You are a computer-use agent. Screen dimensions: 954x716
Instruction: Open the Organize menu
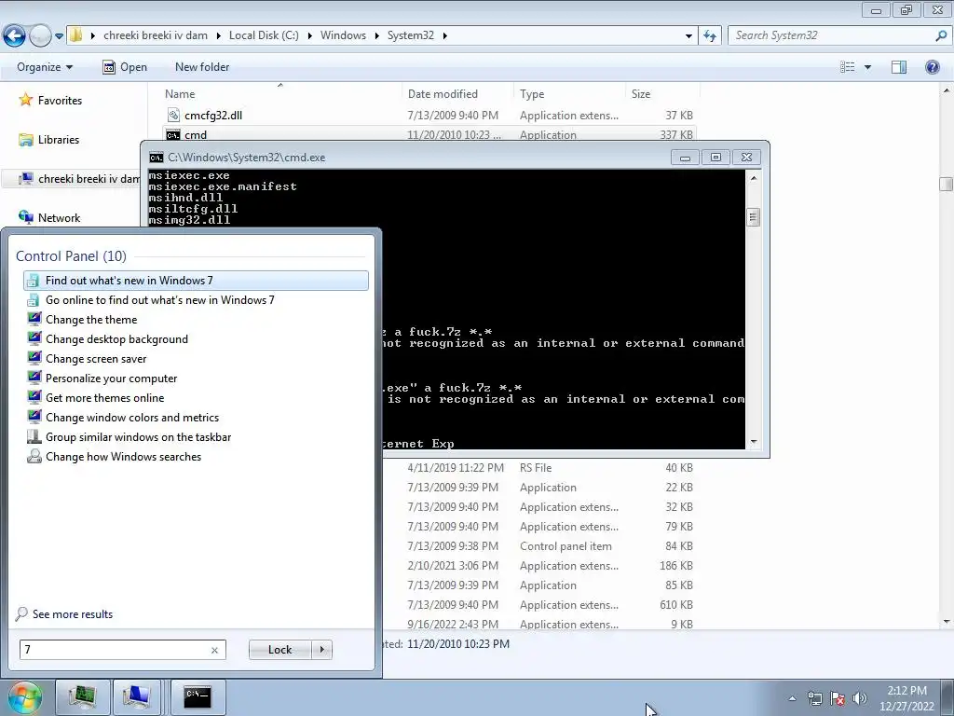pos(45,67)
